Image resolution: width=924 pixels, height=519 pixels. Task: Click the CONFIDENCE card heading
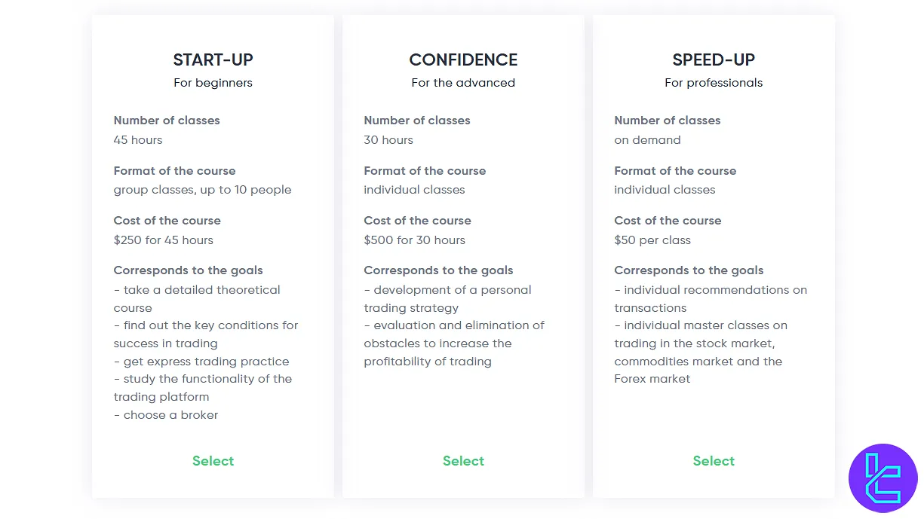tap(463, 60)
